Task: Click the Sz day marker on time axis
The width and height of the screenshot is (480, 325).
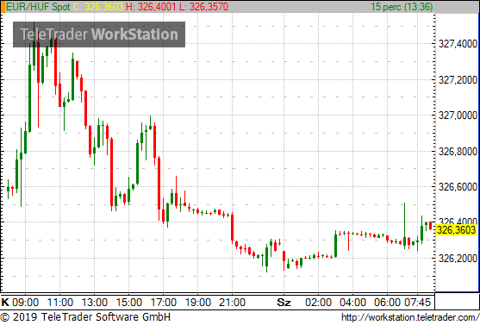Action: coord(284,303)
